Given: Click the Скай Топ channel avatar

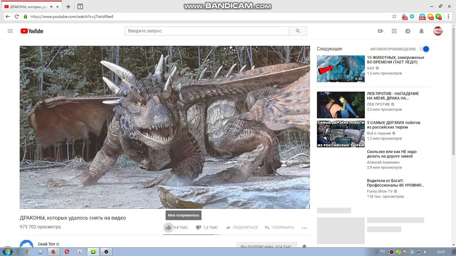Looking at the screenshot, I should [x=26, y=244].
